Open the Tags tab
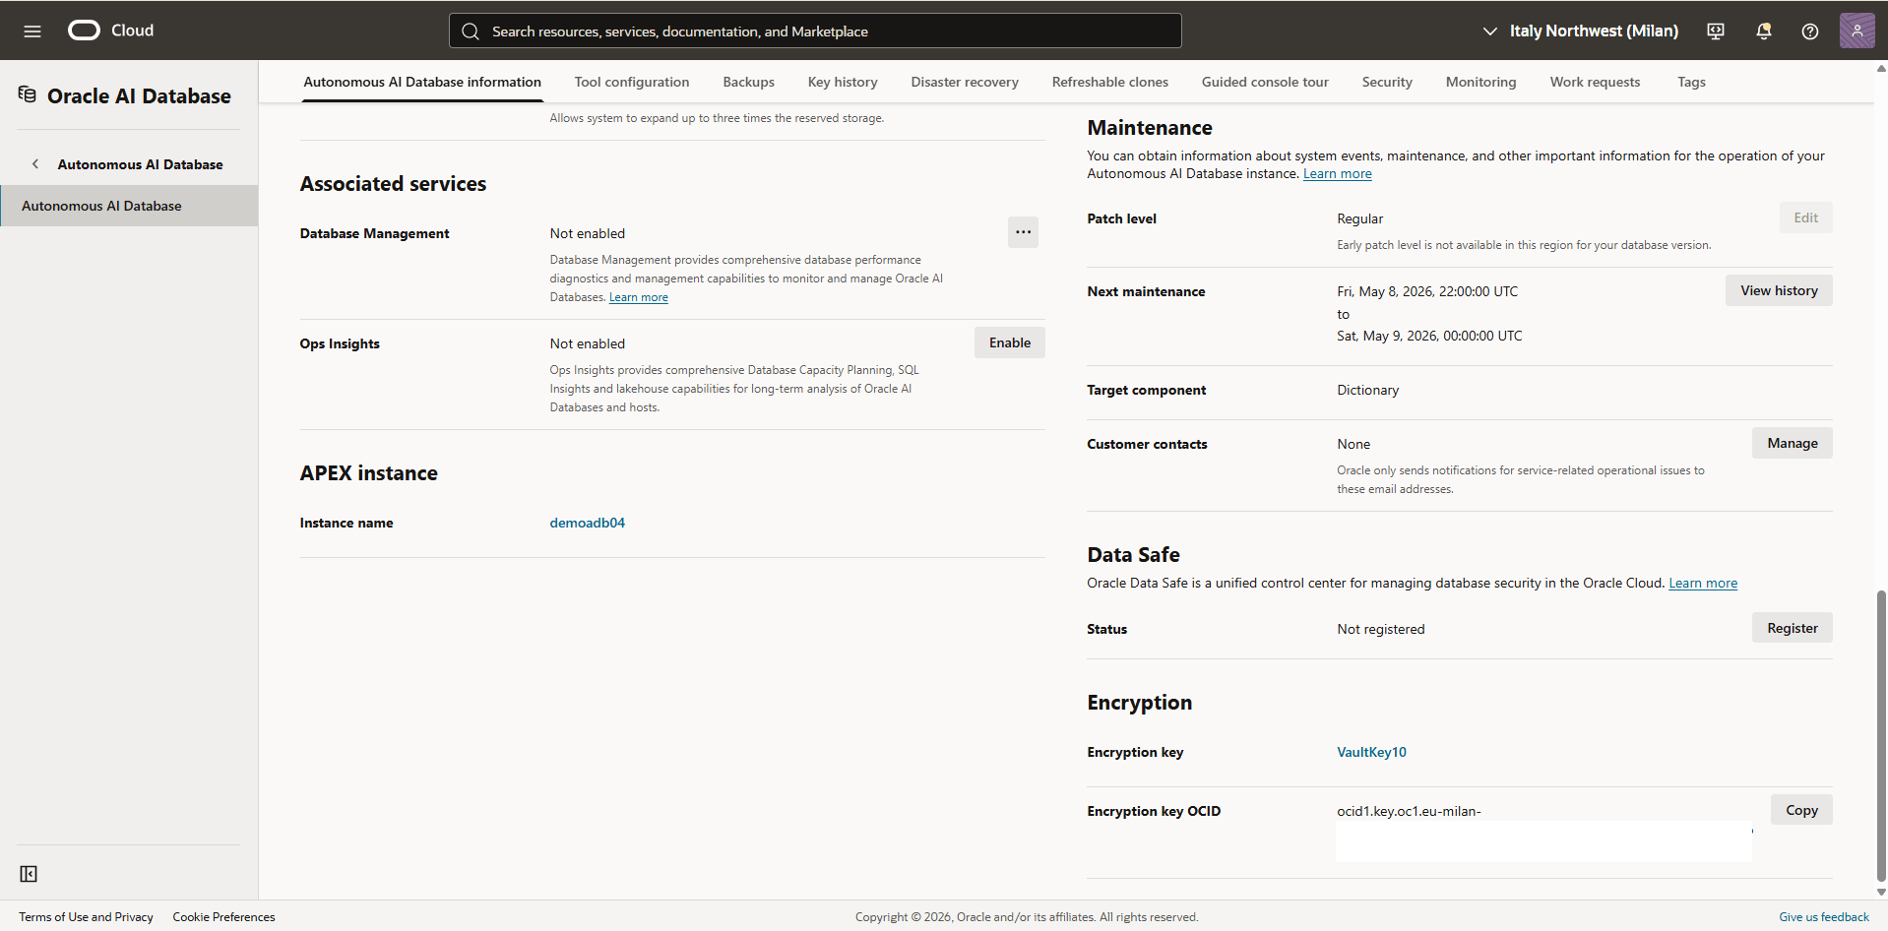The width and height of the screenshot is (1888, 931). pos(1691,82)
